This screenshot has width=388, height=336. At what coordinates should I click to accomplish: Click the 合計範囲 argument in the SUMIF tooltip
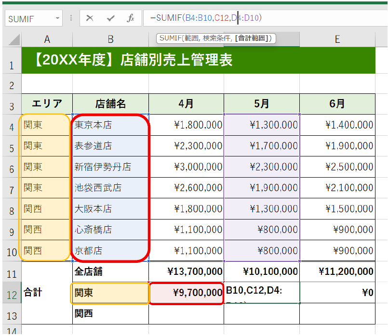[253, 38]
